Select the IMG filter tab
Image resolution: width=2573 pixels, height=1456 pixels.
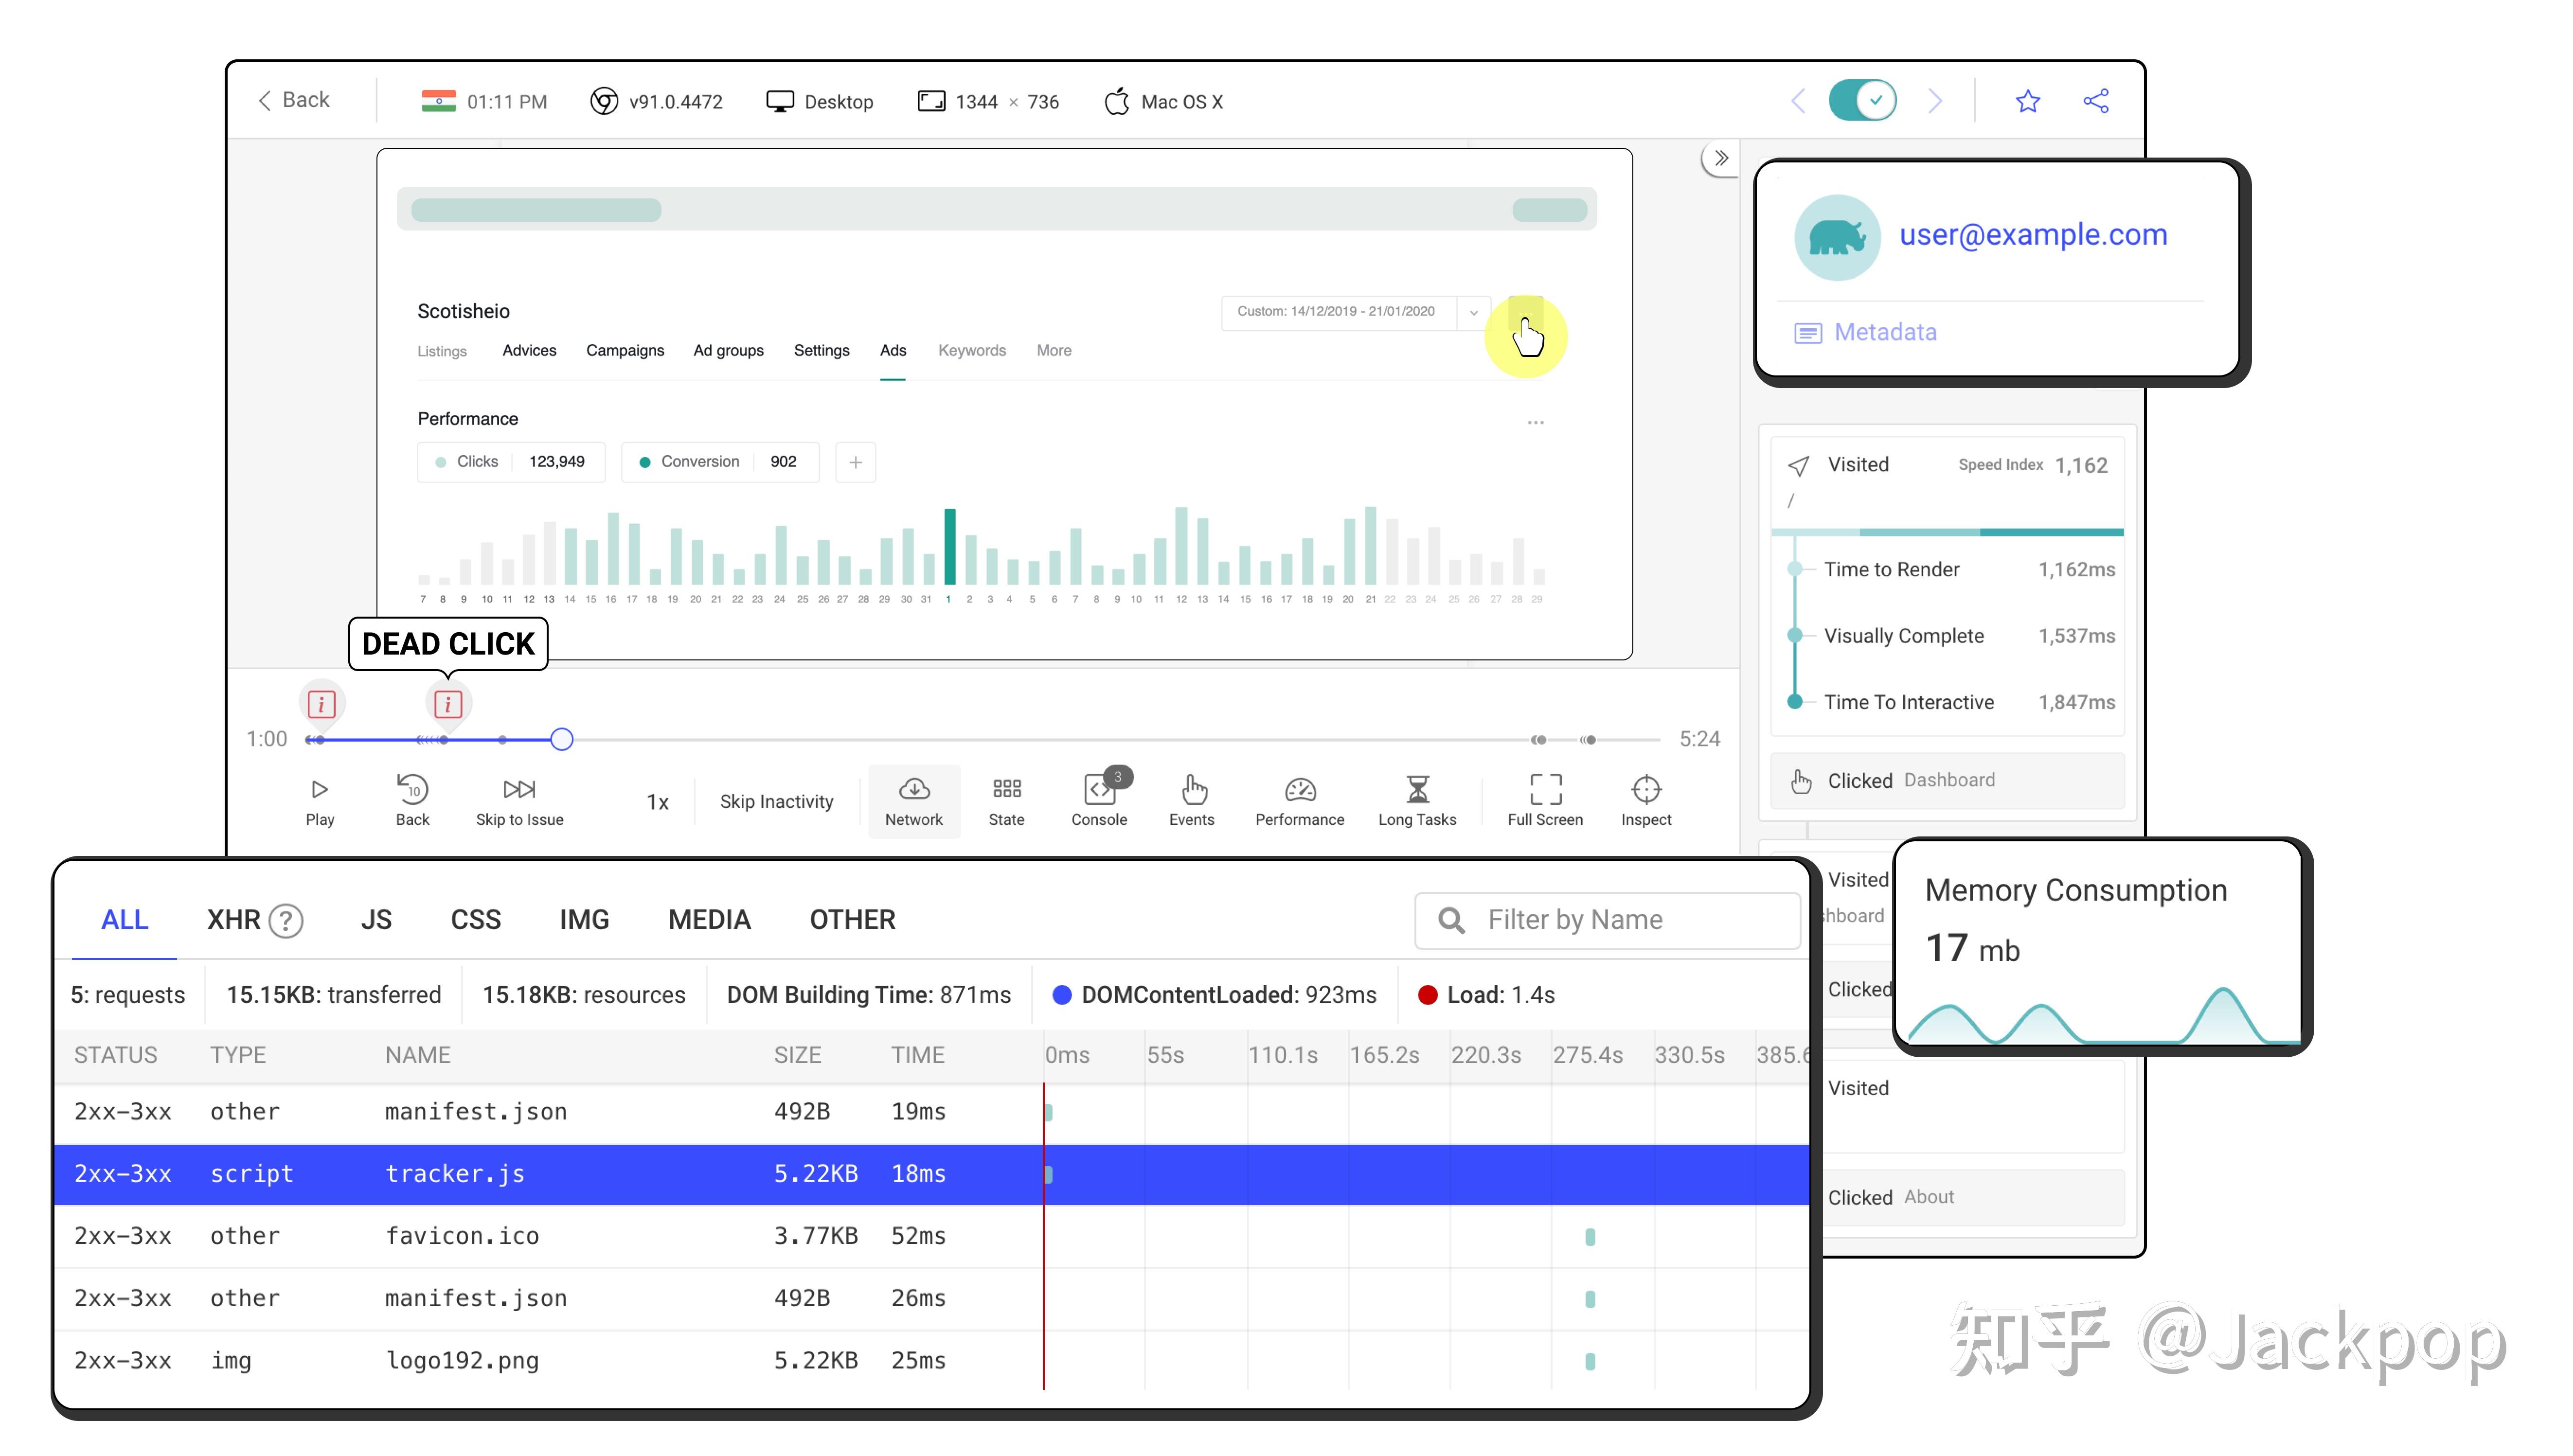(x=584, y=919)
